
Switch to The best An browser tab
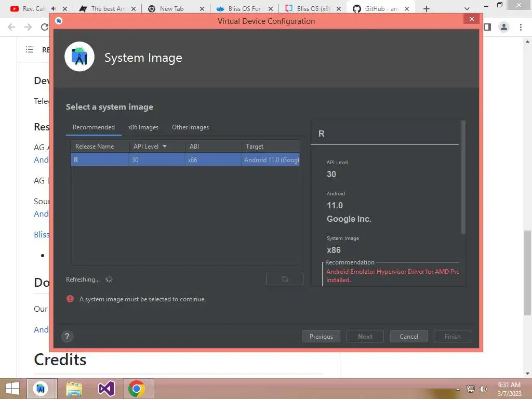(x=107, y=9)
